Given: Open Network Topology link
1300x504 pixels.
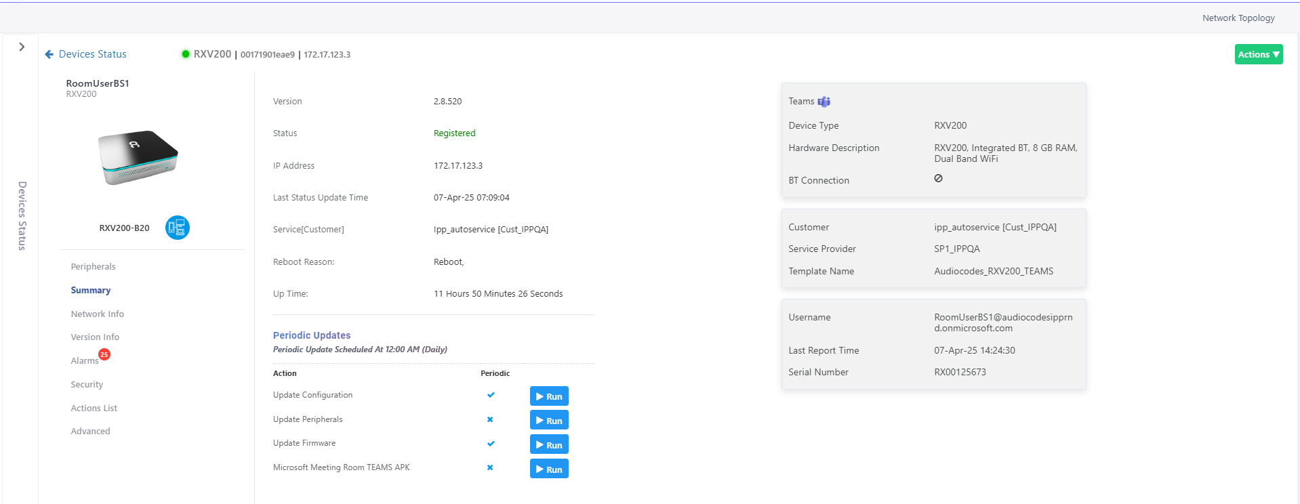Looking at the screenshot, I should [x=1238, y=18].
